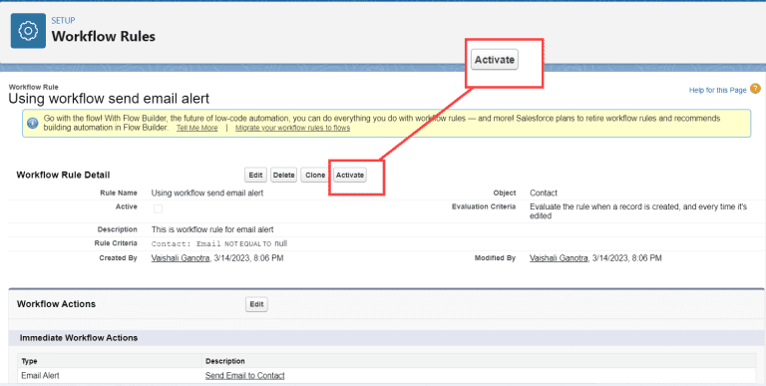Open Modified By Vaishali Ganotra link
The image size is (766, 386).
559,258
